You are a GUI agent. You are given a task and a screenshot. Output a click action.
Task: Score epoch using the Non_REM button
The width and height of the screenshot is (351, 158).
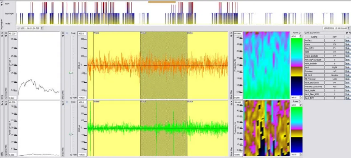pyautogui.click(x=314, y=48)
